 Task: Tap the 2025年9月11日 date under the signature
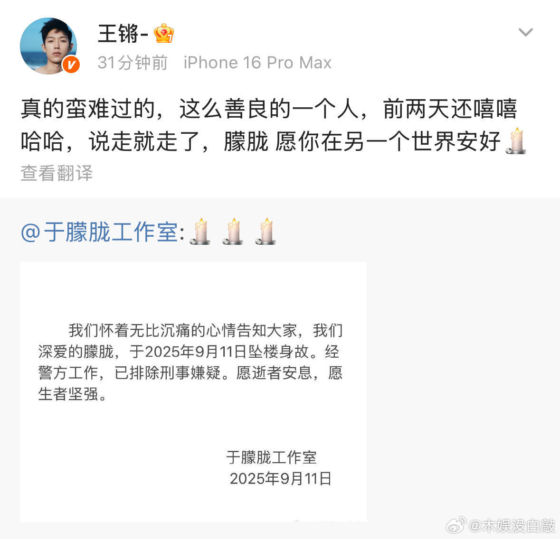point(281,479)
